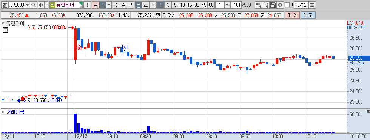Click the exclamation mark info icon
This screenshot has height=140, width=370.
(87, 5)
